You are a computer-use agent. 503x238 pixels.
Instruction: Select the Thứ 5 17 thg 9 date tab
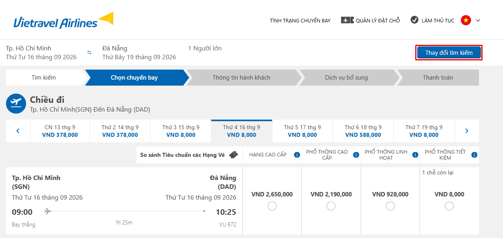click(x=303, y=131)
